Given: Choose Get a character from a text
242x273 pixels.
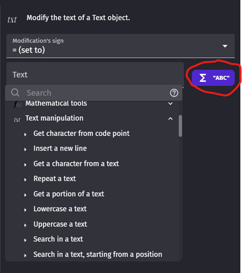Looking at the screenshot, I should tap(76, 164).
